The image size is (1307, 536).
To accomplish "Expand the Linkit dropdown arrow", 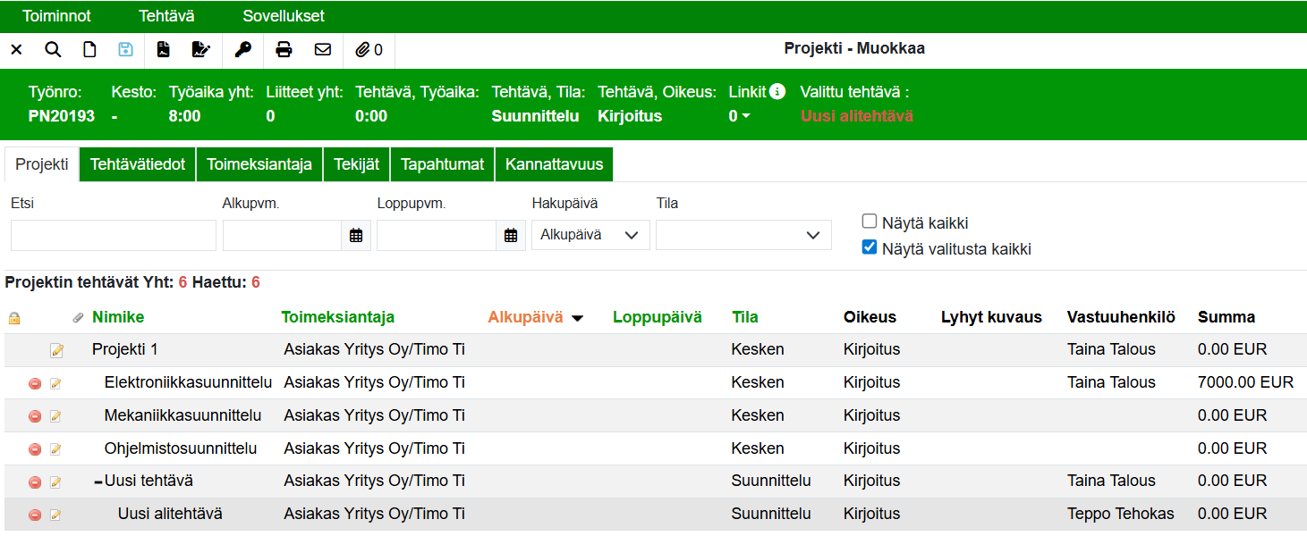I will [x=745, y=117].
